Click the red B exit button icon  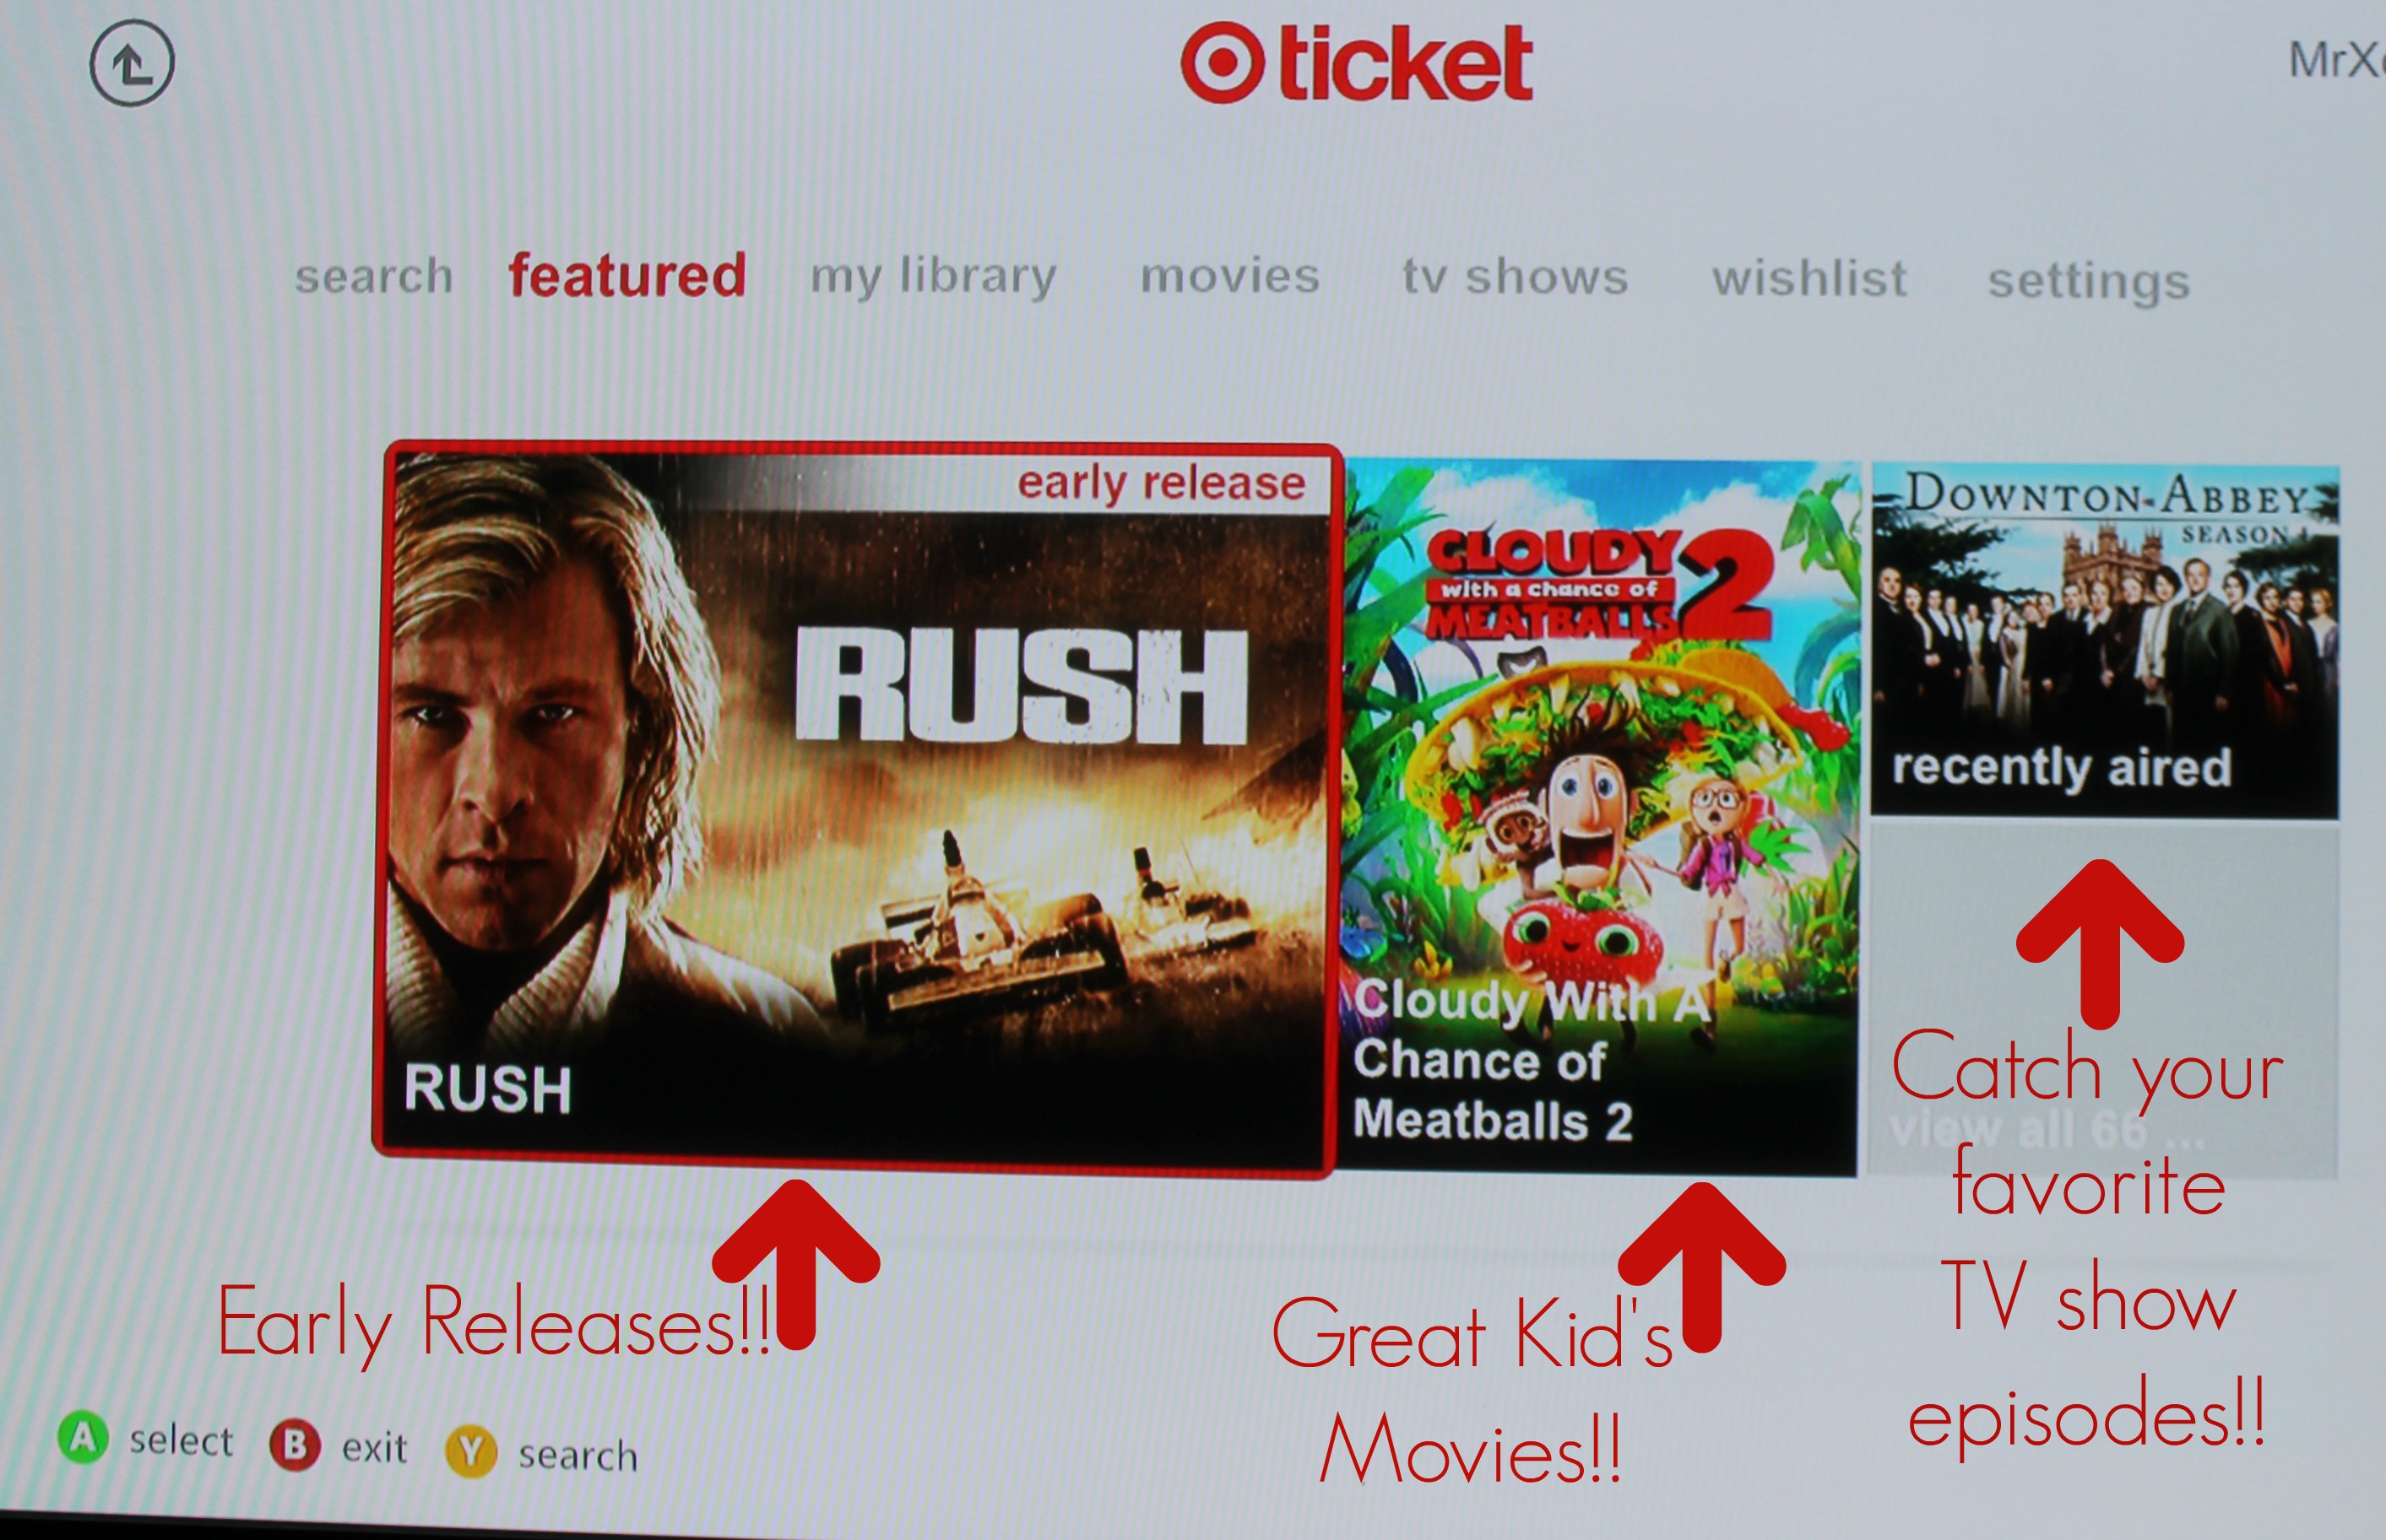296,1445
